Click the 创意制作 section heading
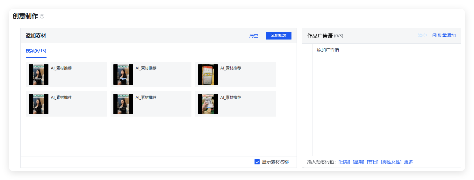This screenshot has height=180, width=474. 25,16
